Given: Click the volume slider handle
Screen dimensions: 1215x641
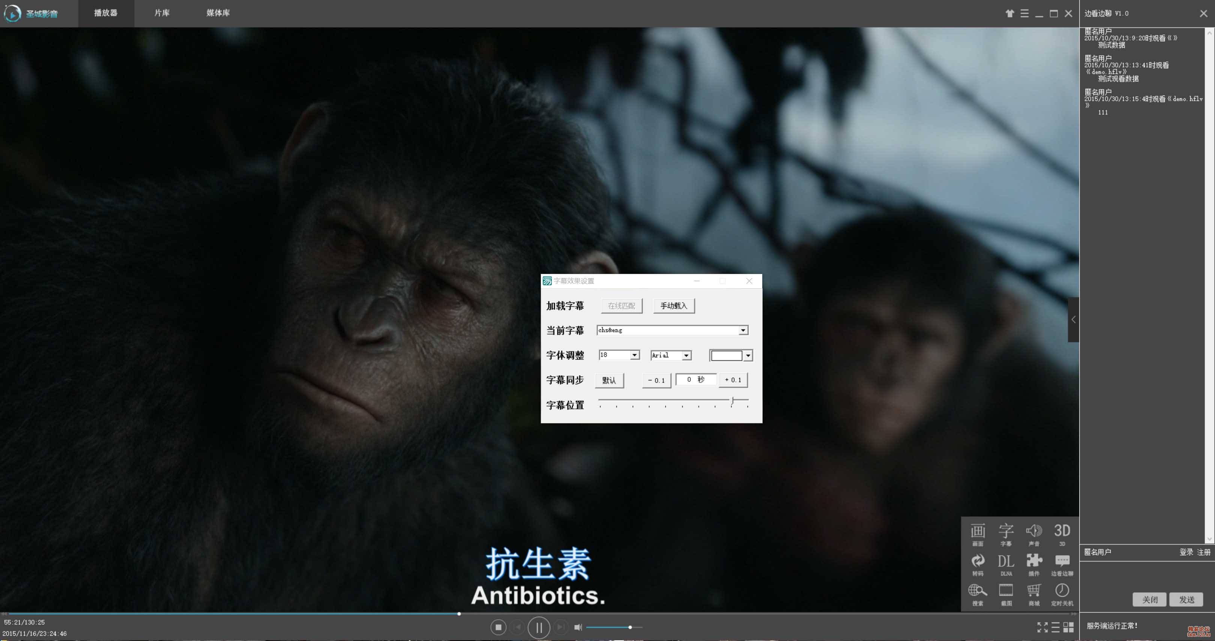Looking at the screenshot, I should click(x=630, y=628).
